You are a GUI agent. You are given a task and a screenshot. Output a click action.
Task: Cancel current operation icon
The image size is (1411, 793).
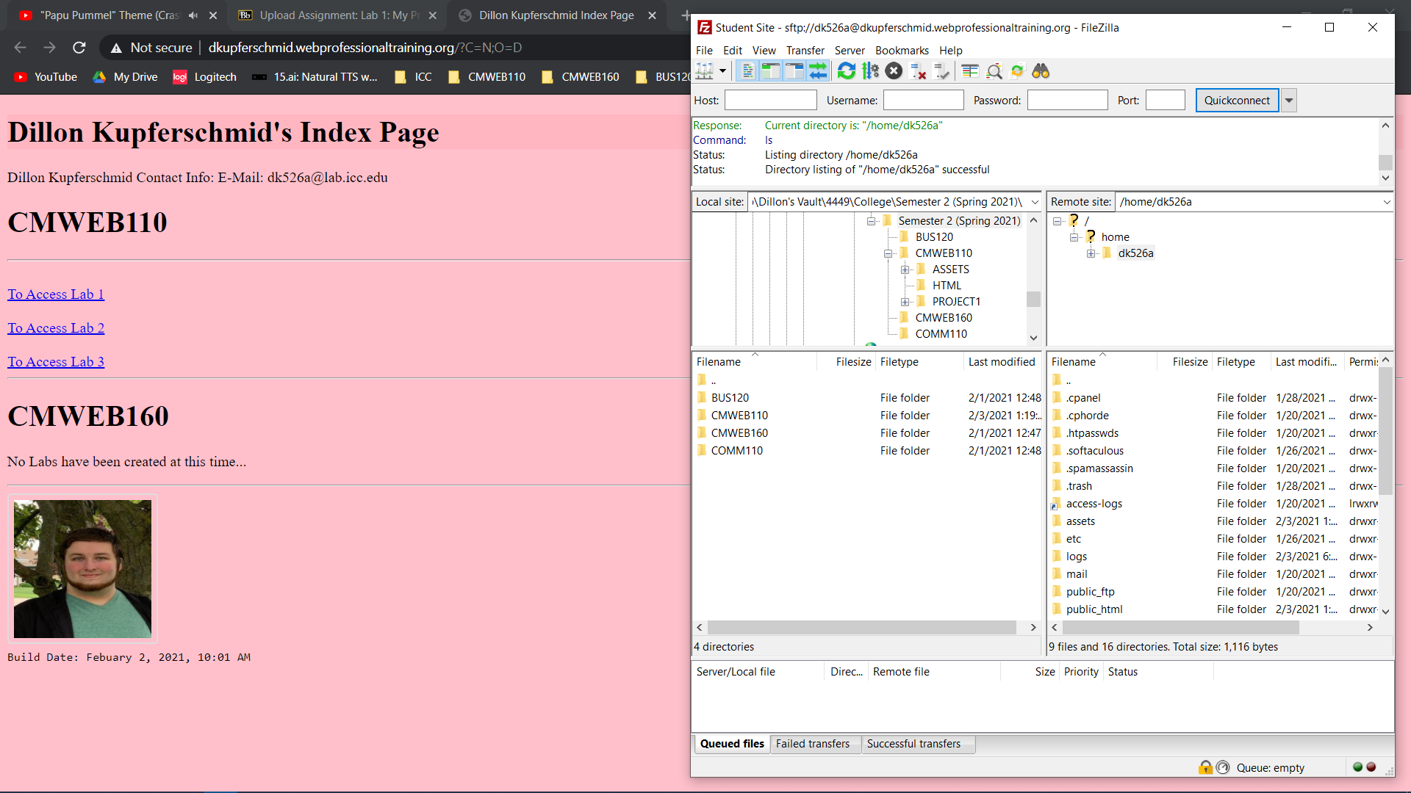click(894, 71)
